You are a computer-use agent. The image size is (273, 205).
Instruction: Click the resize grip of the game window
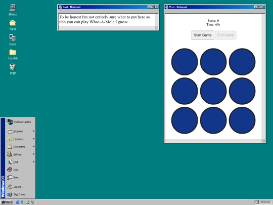point(263,141)
